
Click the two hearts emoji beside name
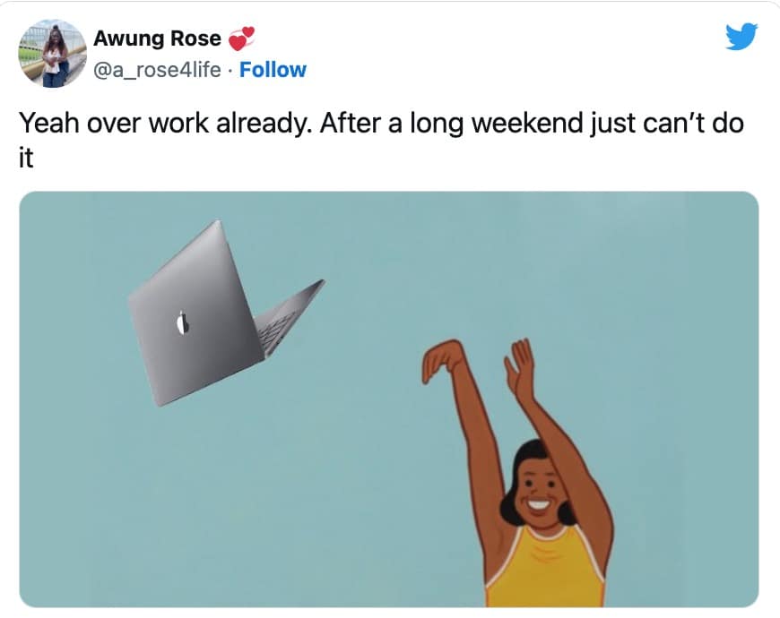point(241,39)
